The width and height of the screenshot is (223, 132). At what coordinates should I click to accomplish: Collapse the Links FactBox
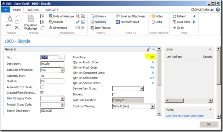[210, 49]
